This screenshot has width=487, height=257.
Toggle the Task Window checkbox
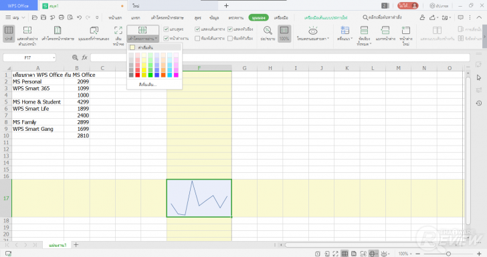166,39
